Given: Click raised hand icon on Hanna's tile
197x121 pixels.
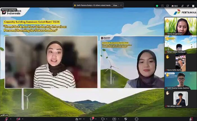Looking at the screenshot, I should (x=167, y=21).
